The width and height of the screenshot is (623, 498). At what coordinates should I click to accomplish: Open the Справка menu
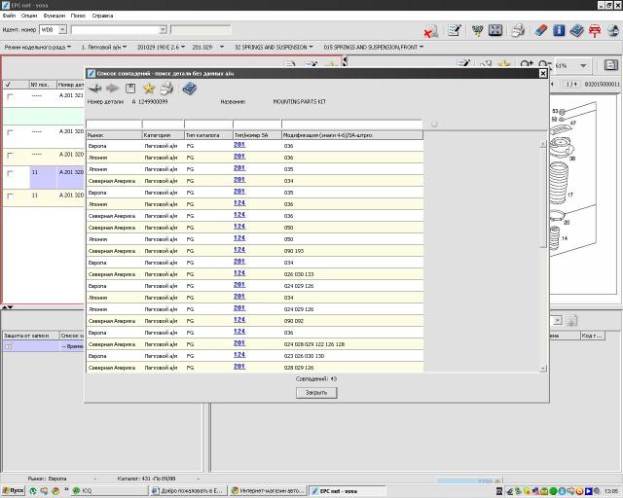pyautogui.click(x=102, y=16)
